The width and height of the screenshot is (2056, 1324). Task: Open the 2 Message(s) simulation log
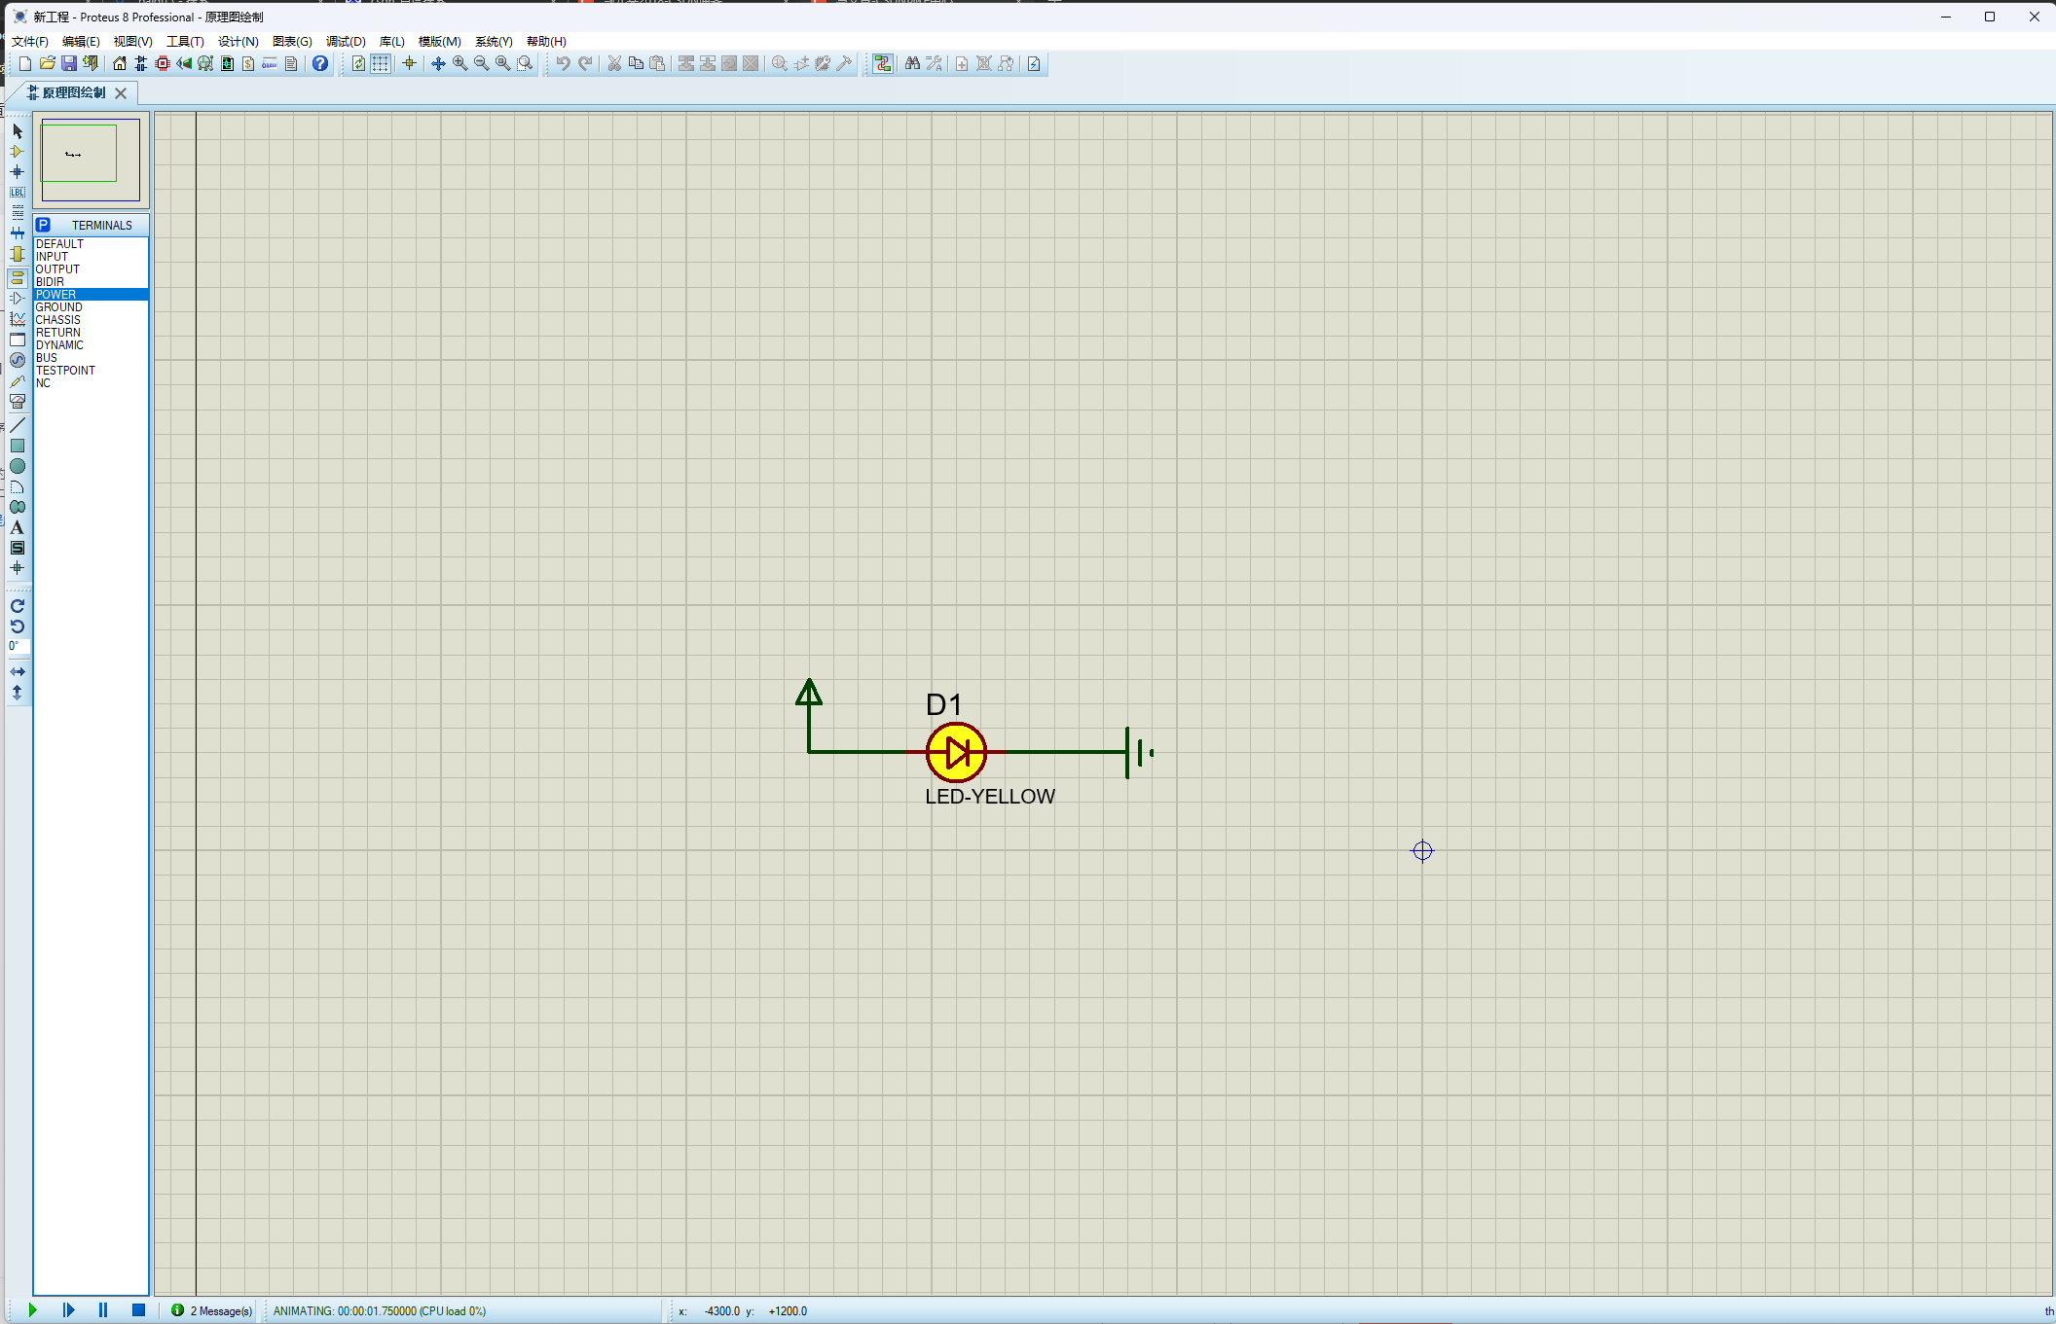click(x=212, y=1311)
